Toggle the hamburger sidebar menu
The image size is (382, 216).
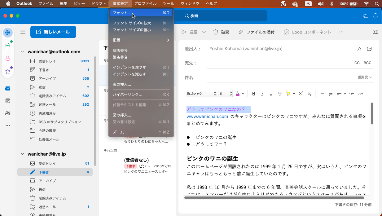[x=23, y=32]
